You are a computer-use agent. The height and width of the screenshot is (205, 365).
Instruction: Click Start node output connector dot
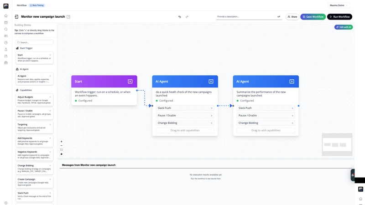click(137, 90)
